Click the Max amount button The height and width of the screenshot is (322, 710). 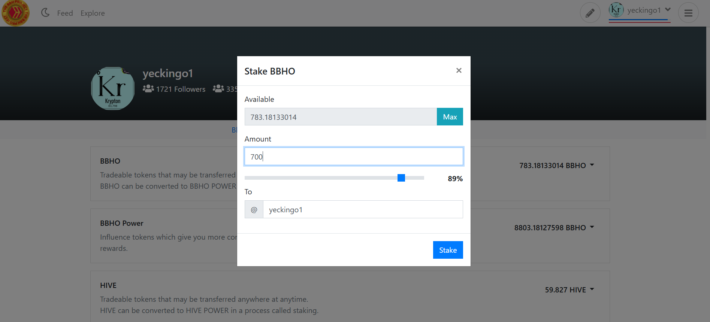pyautogui.click(x=450, y=117)
